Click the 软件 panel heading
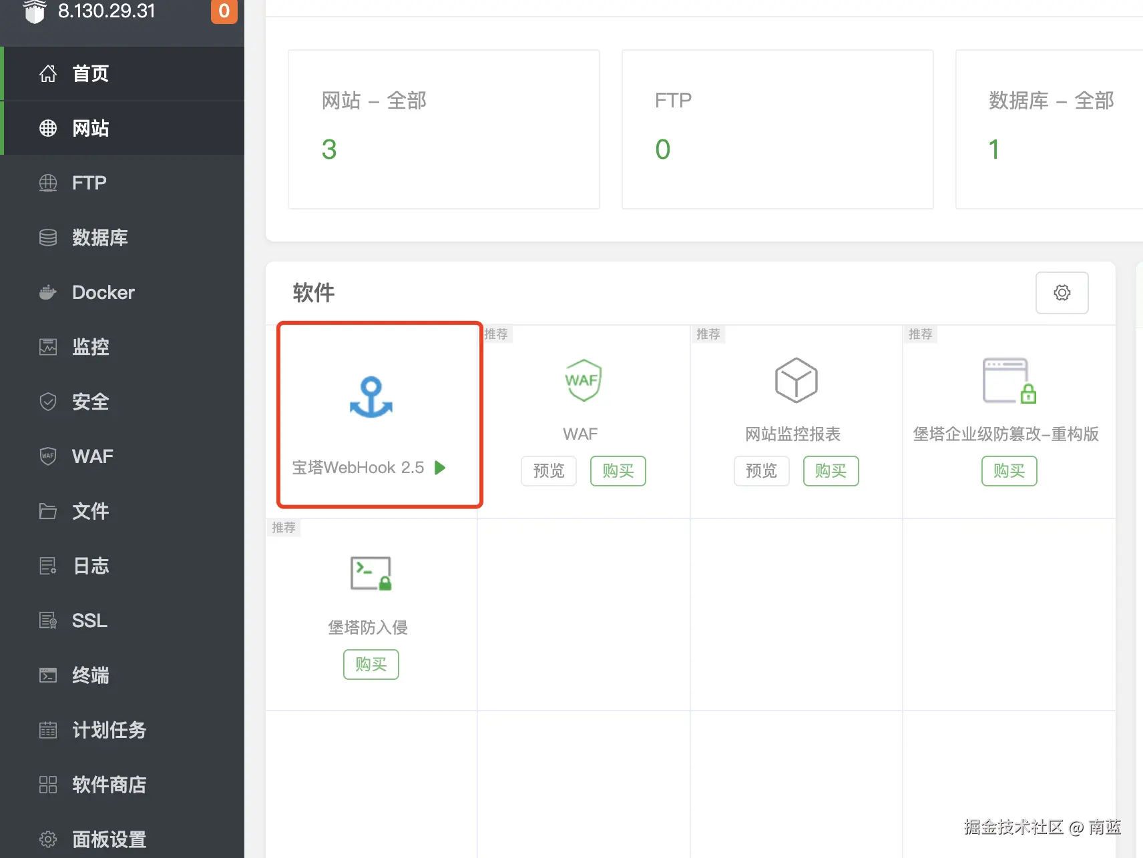This screenshot has height=858, width=1143. [313, 292]
